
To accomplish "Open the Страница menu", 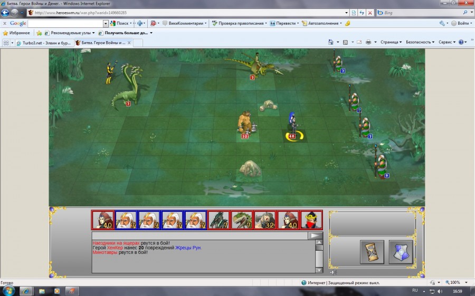I will click(391, 42).
